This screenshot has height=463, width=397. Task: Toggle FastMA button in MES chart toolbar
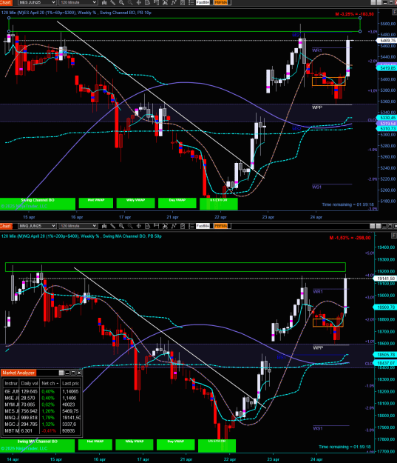click(203, 2)
